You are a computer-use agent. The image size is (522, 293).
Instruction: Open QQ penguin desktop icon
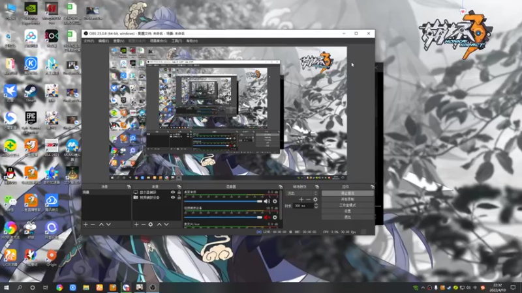(10, 175)
